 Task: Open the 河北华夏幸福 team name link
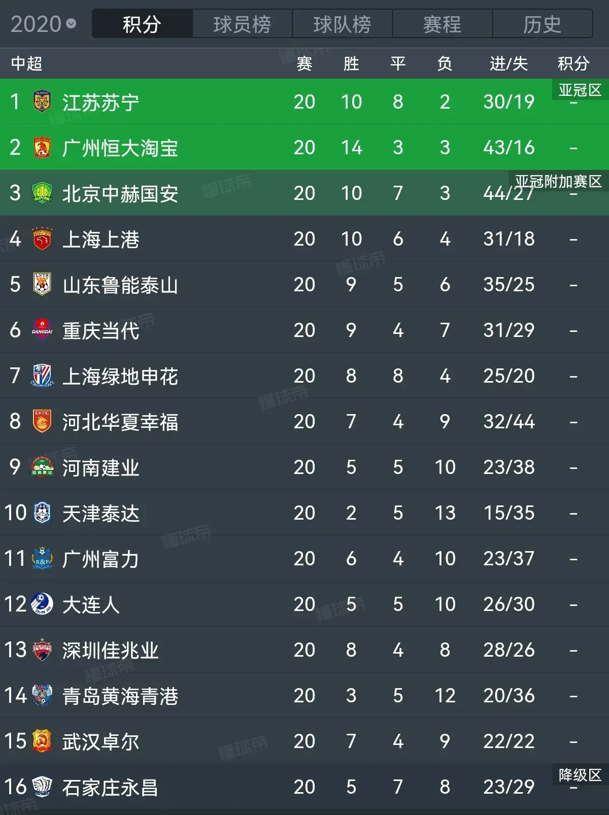[x=120, y=422]
